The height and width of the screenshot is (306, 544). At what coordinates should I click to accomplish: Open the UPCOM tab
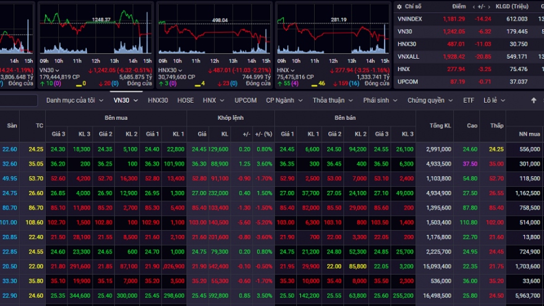point(245,100)
